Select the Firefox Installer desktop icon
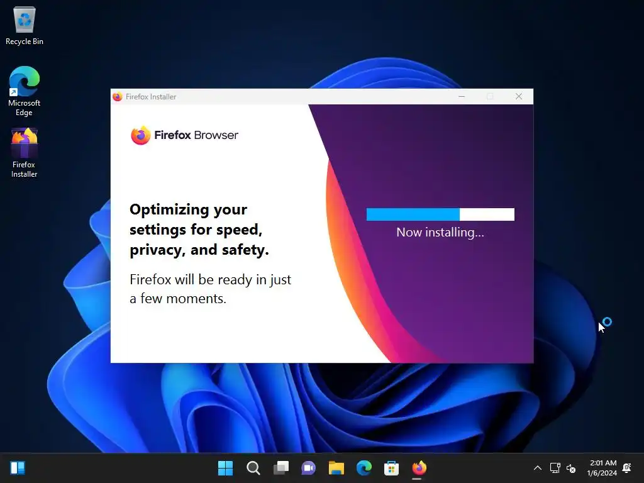Viewport: 644px width, 483px height. click(25, 153)
